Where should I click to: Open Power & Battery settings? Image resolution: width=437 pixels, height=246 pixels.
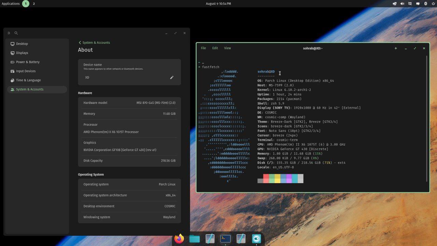click(x=37, y=62)
